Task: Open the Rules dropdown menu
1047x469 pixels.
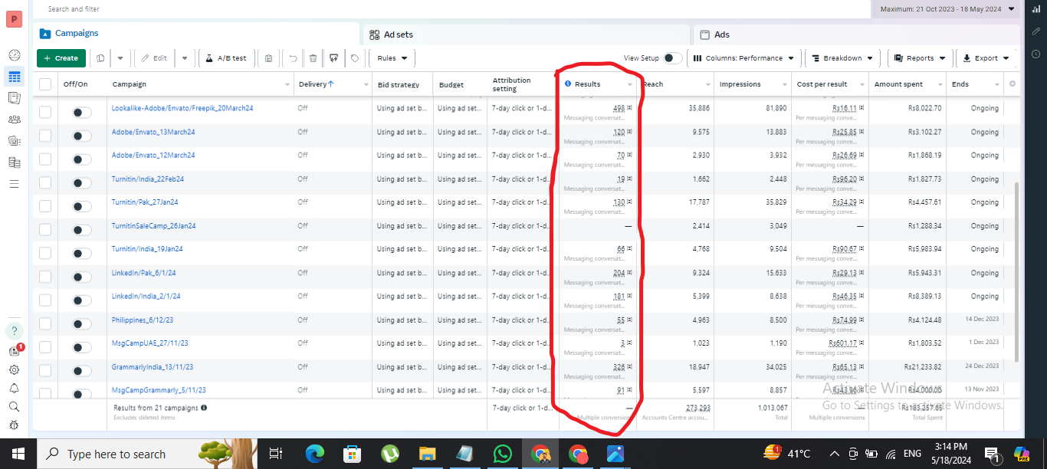Action: pos(392,58)
